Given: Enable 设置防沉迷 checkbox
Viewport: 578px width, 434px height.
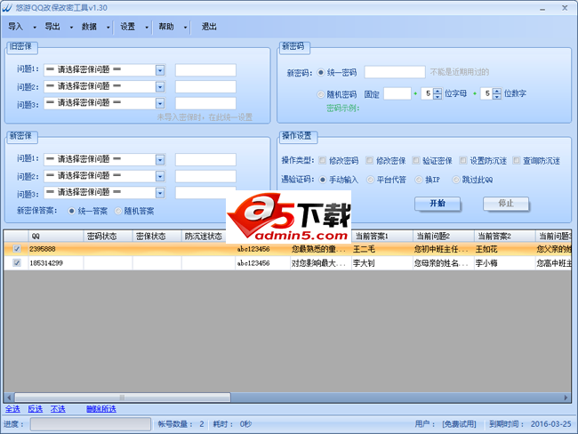Looking at the screenshot, I should [x=463, y=160].
